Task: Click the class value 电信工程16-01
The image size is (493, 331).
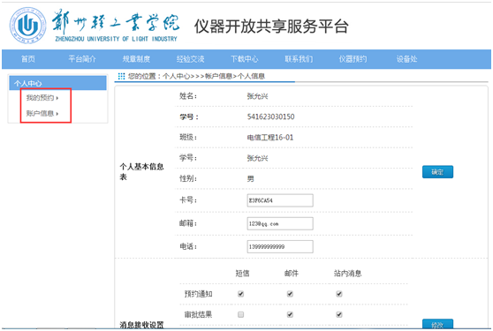Action: [270, 138]
